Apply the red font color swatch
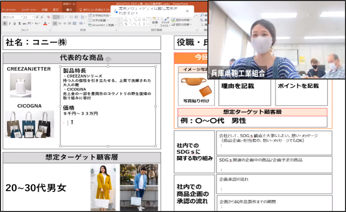This screenshot has width=346, height=212. tap(45, 23)
